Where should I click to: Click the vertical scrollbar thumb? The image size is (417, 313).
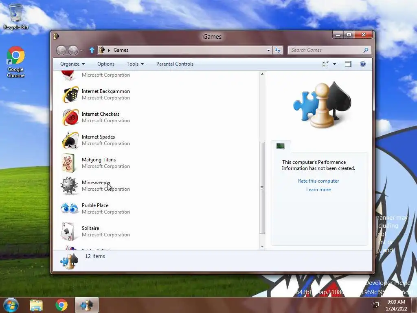[x=262, y=187]
